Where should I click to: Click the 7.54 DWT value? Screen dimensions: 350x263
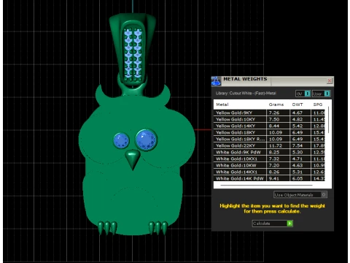pos(297,145)
